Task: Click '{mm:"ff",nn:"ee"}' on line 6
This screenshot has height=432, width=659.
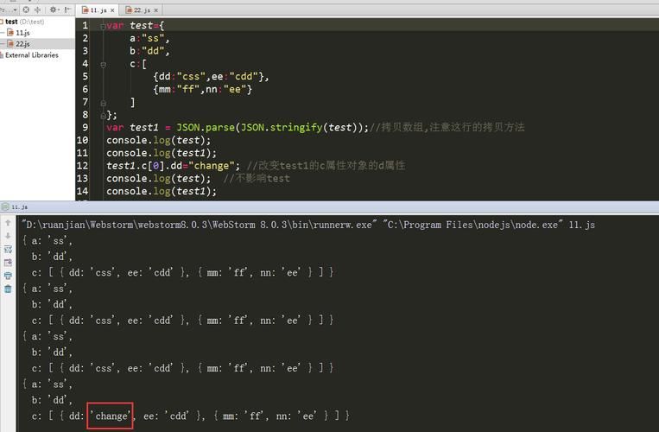Action: [203, 89]
